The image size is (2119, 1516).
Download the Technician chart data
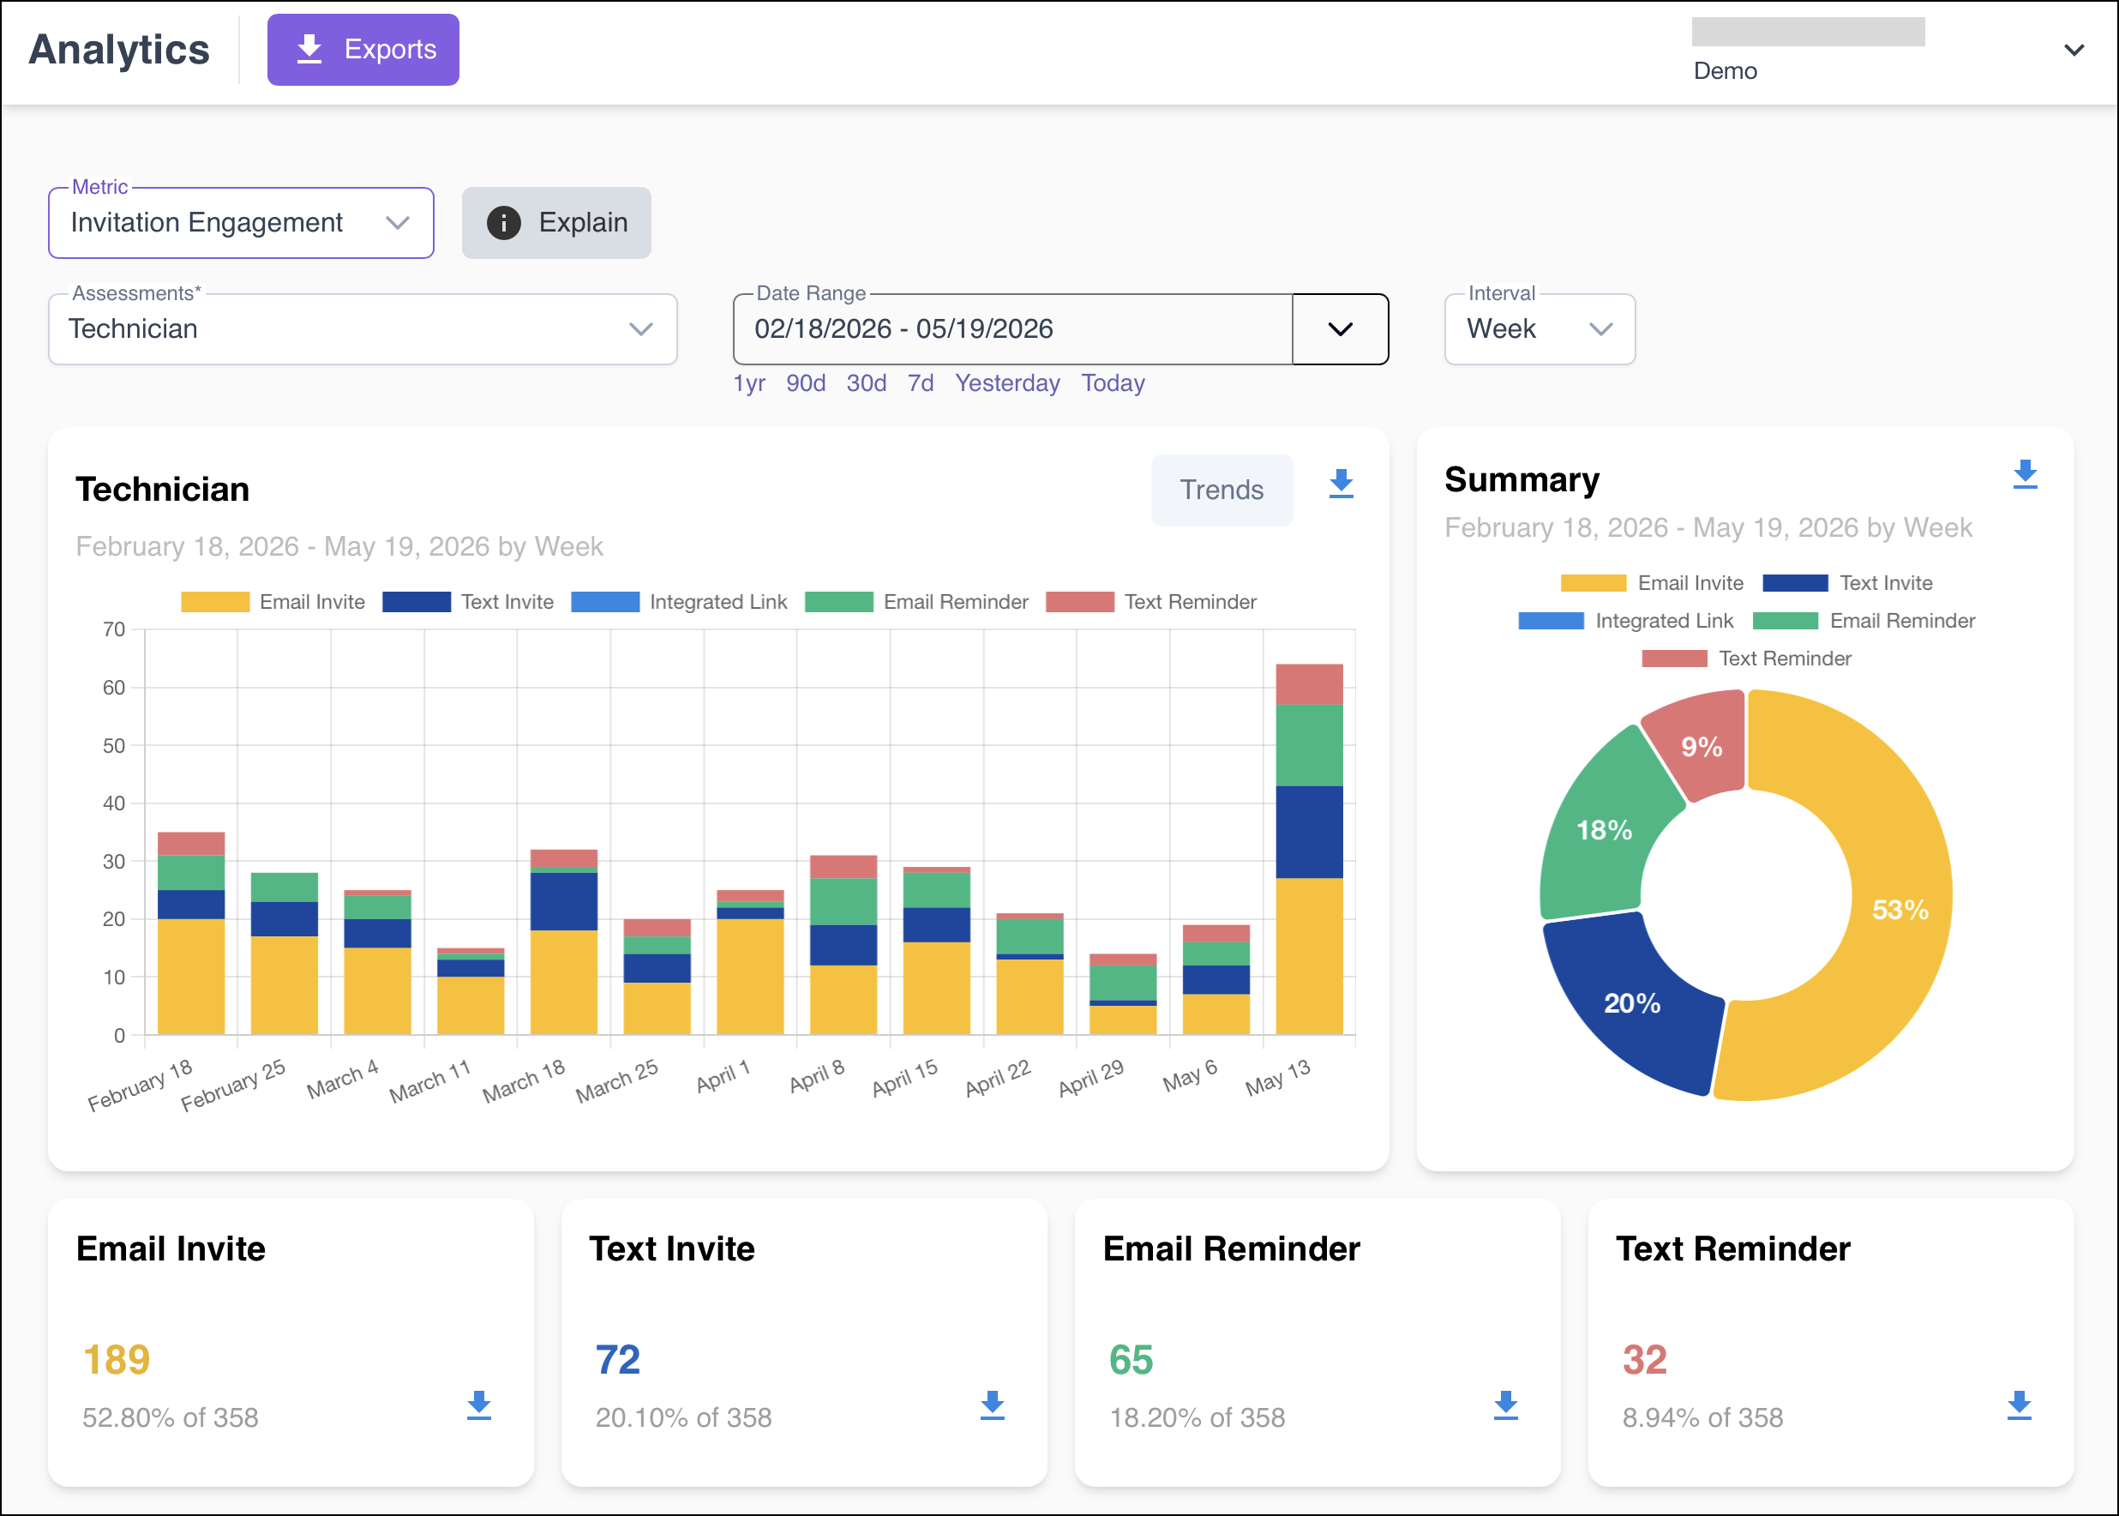(x=1341, y=484)
